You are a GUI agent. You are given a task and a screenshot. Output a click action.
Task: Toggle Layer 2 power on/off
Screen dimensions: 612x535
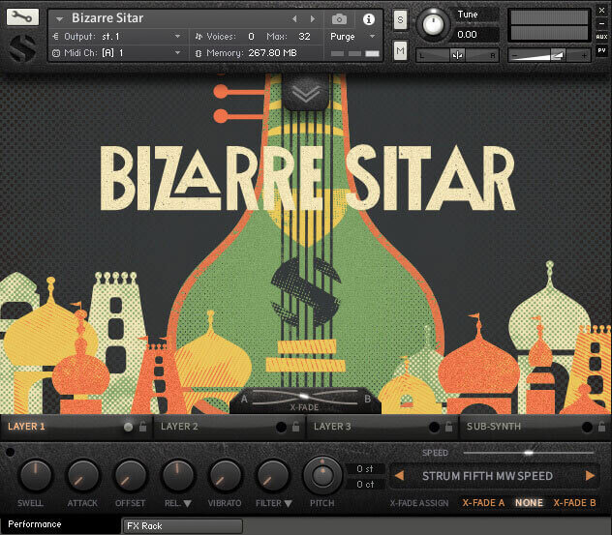pyautogui.click(x=282, y=427)
